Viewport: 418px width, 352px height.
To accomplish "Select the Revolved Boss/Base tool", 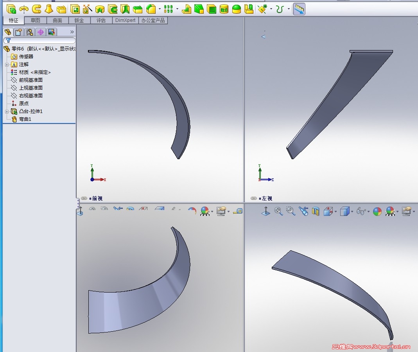I will tap(24, 9).
